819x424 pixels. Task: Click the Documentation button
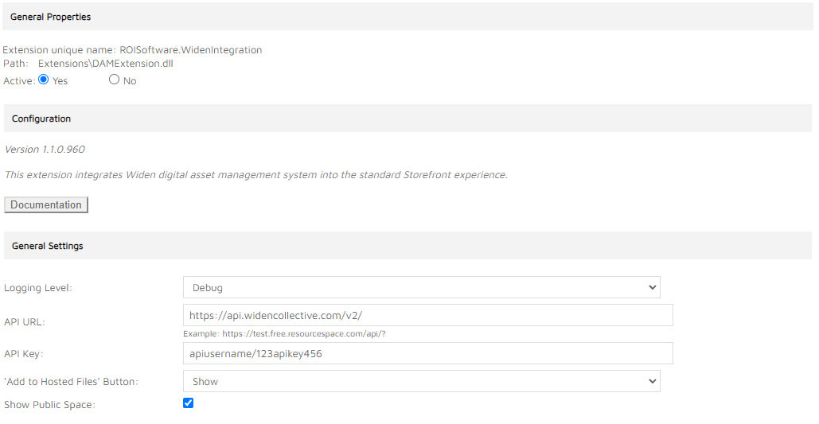pyautogui.click(x=46, y=205)
